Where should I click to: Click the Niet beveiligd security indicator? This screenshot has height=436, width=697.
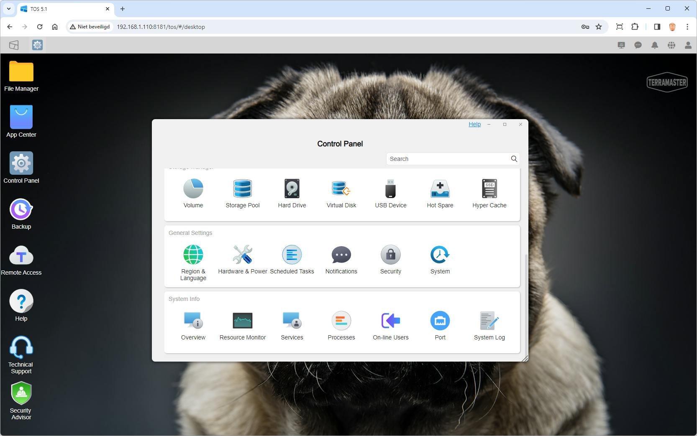90,27
